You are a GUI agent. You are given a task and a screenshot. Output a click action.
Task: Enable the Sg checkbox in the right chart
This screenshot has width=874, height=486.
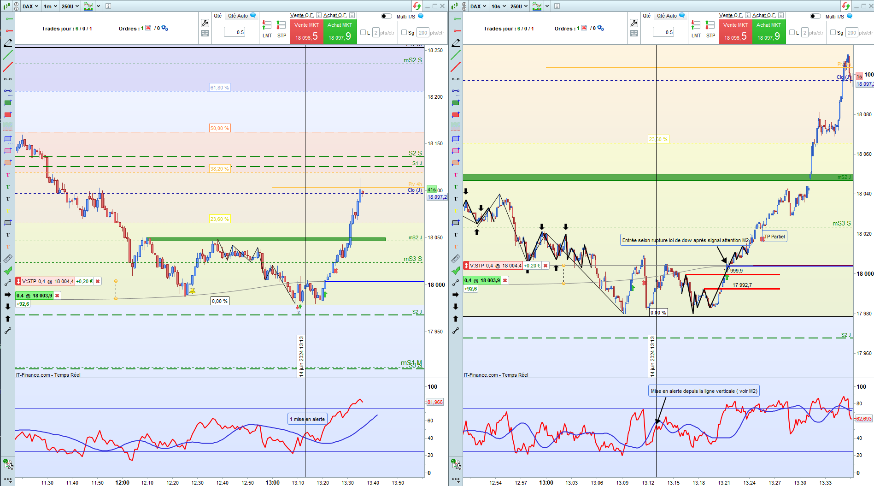point(833,32)
